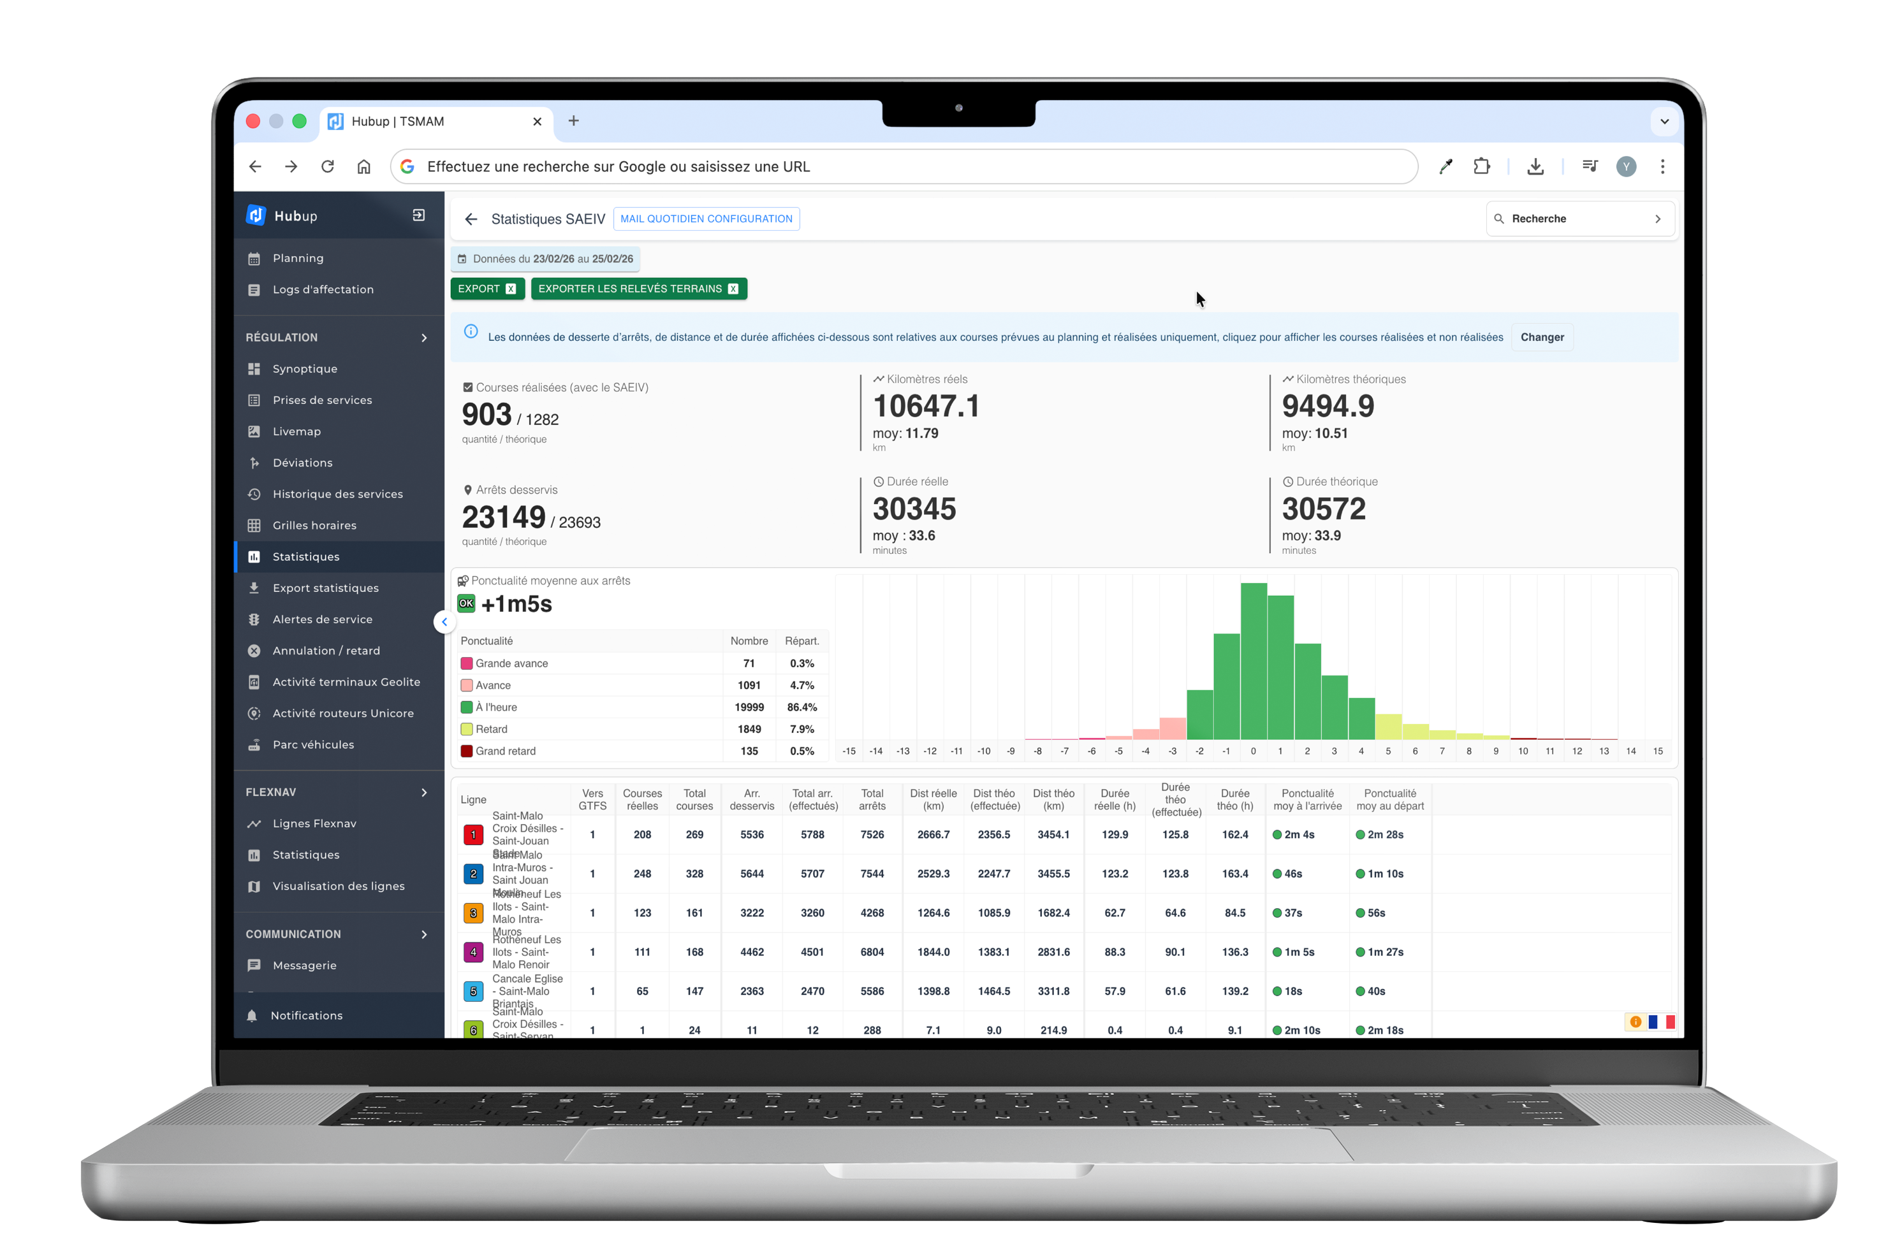Toggle Courses réalisées (avec le SAEIV) checkbox
Viewport: 1888px width, 1258px height.
(468, 387)
